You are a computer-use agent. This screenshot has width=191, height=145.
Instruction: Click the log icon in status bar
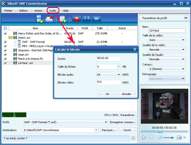(x=133, y=138)
